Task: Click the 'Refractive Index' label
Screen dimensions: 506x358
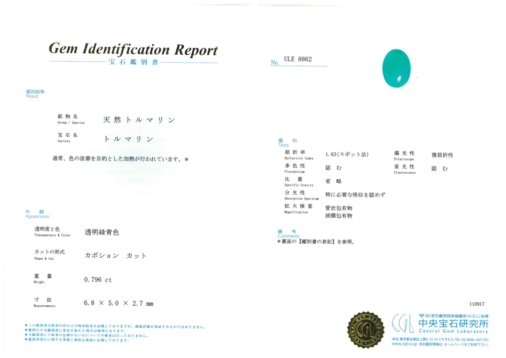Action: [x=299, y=158]
